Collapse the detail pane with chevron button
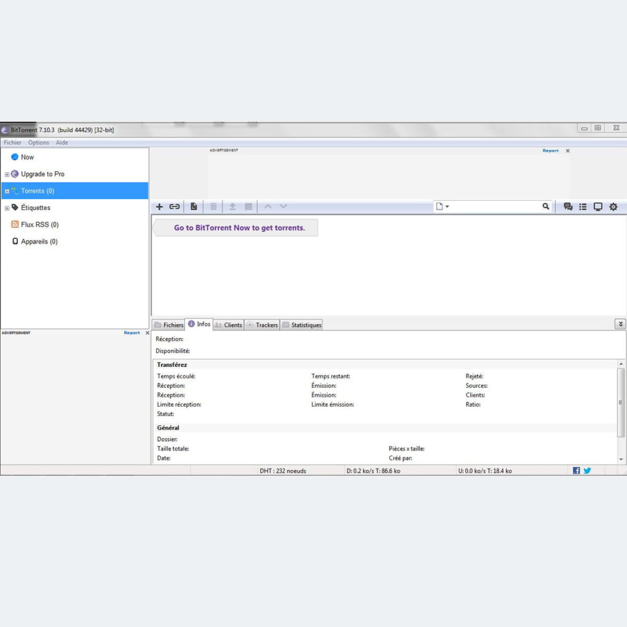 coord(620,324)
